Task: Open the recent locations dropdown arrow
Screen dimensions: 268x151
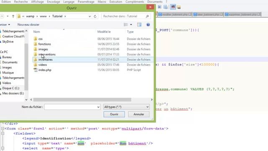Action: click(x=8, y=16)
